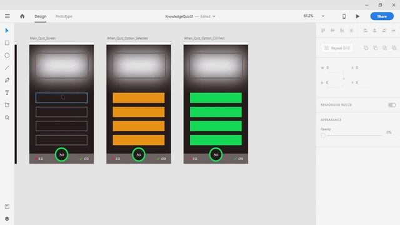Go to the Home screen icon
The width and height of the screenshot is (400, 225).
point(22,16)
